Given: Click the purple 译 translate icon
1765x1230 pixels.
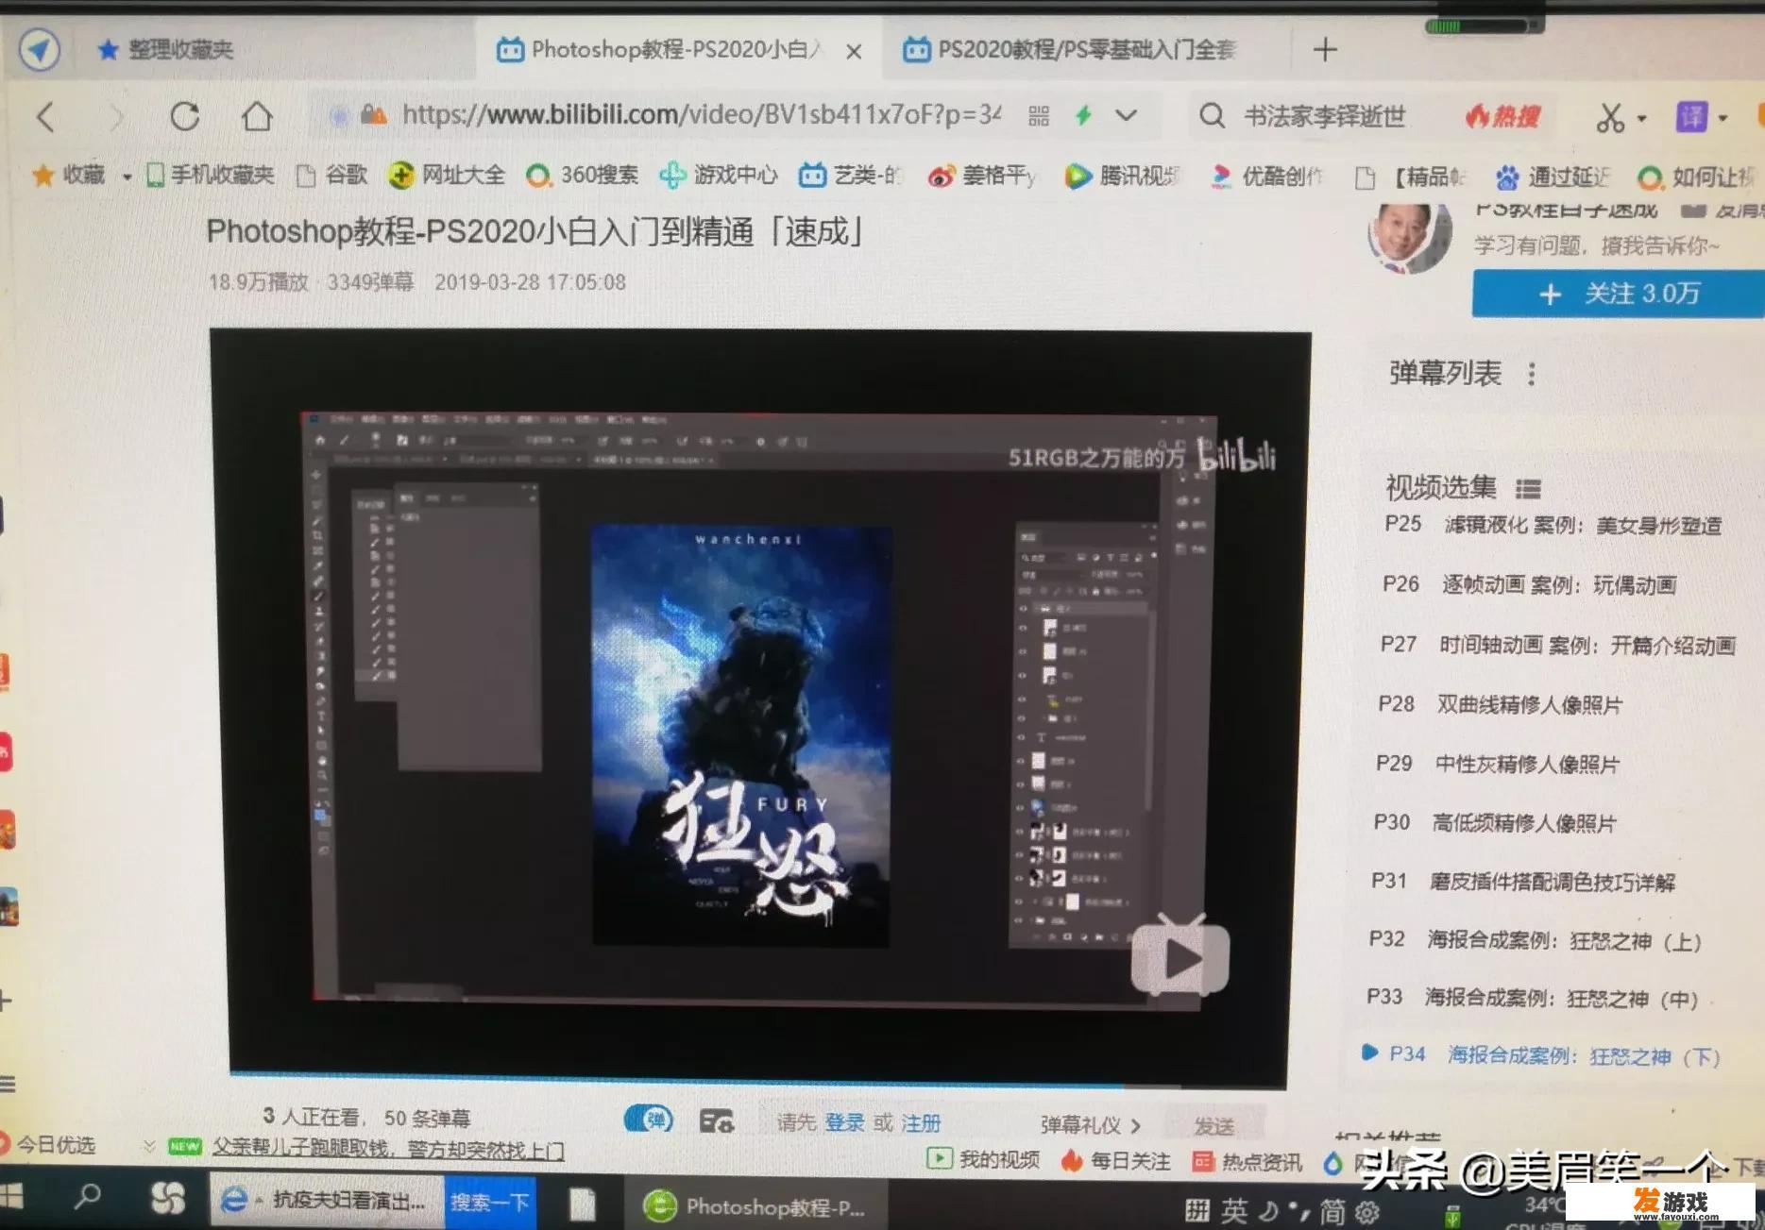Looking at the screenshot, I should point(1691,117).
